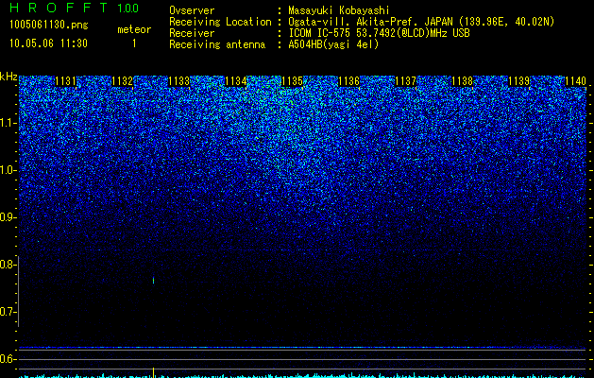Click the observer name Masayuki Kobayashi
594x378 pixels.
[339, 10]
